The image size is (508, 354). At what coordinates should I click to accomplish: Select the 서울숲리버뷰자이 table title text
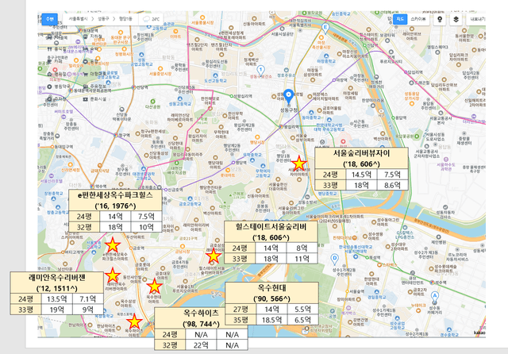tap(361, 153)
